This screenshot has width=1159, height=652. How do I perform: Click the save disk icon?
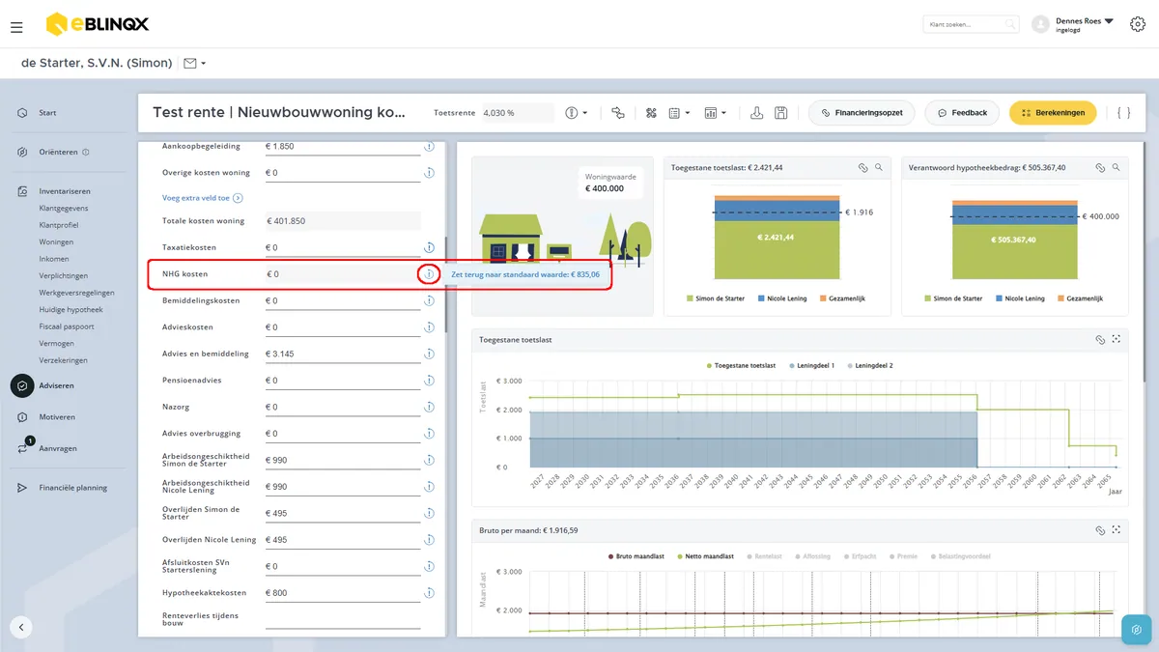coord(780,113)
